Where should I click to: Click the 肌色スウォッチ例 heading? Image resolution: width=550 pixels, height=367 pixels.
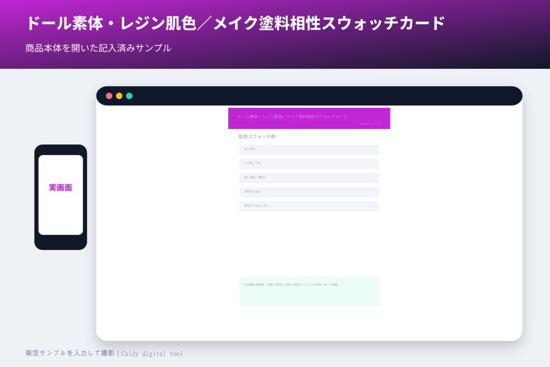coord(257,136)
